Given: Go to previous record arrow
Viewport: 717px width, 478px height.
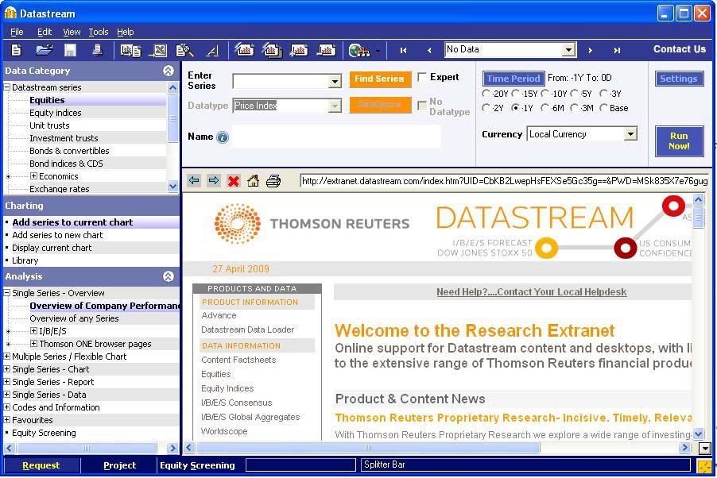Looking at the screenshot, I should 429,50.
